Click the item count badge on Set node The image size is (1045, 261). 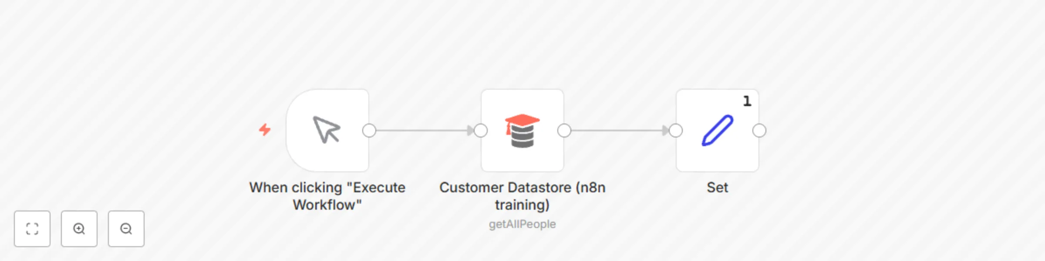pos(746,101)
